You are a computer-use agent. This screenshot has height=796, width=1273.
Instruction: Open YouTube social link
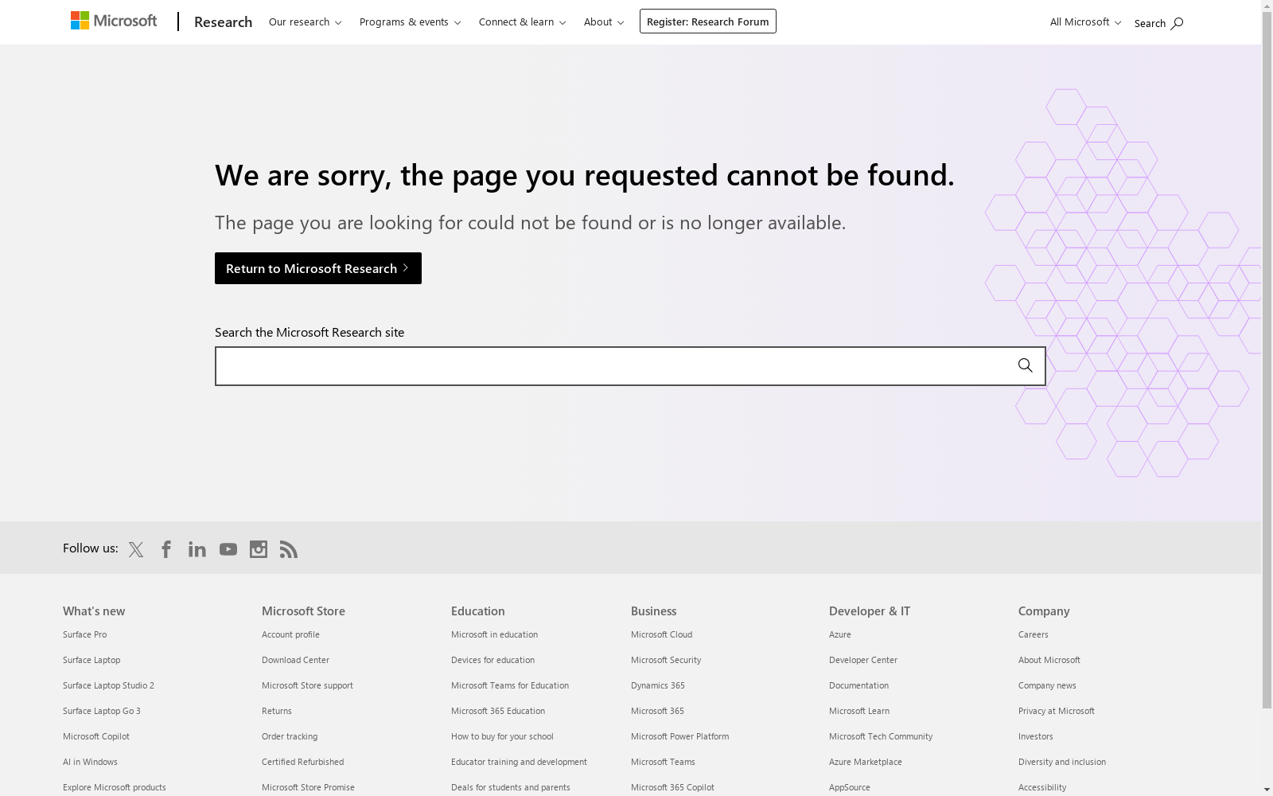coord(228,549)
